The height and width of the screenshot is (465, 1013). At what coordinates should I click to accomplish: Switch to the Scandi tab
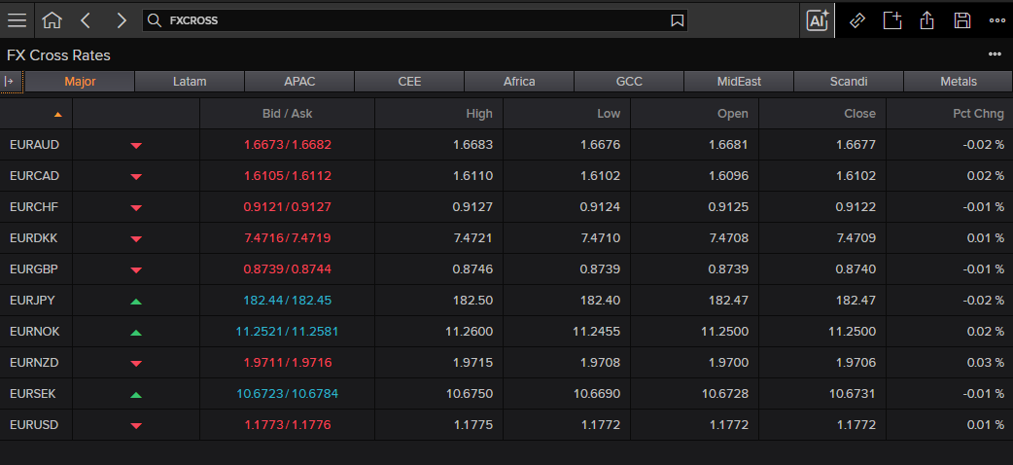[849, 82]
